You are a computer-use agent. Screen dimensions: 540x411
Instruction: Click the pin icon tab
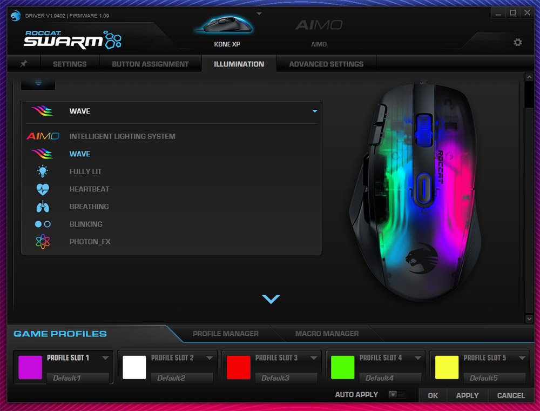(24, 64)
